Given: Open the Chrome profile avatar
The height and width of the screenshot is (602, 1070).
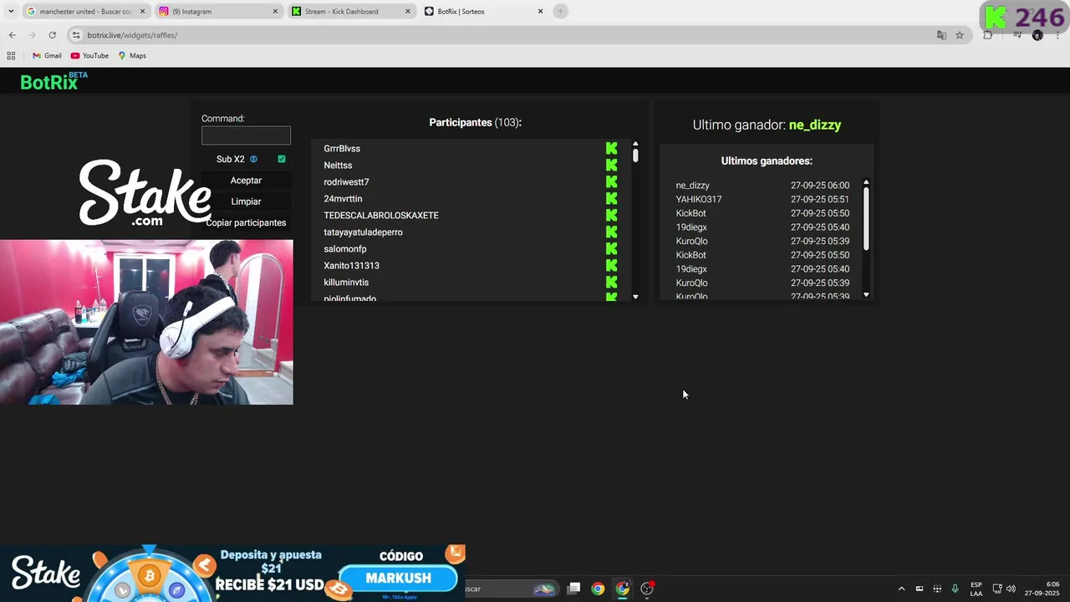Looking at the screenshot, I should 1037,35.
